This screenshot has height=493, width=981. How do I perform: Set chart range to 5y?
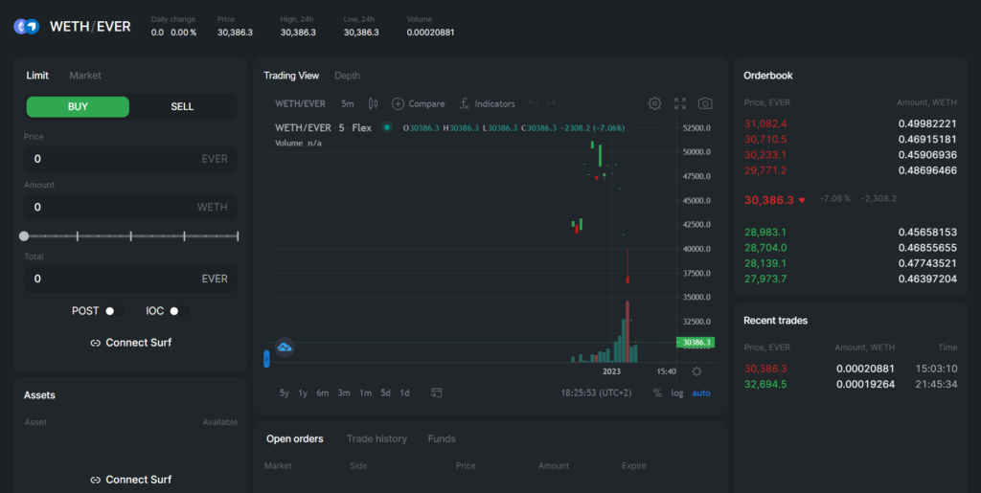[x=284, y=393]
